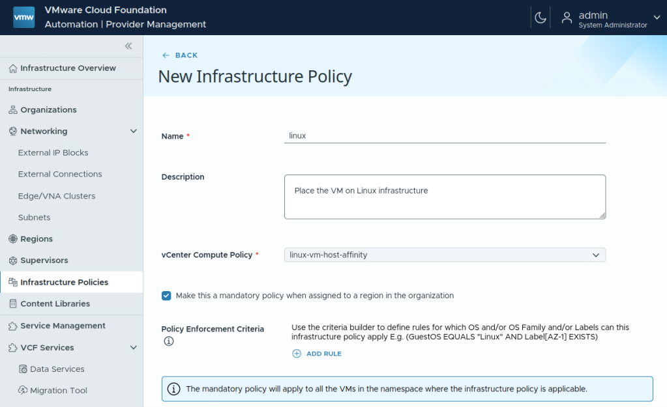Click the New Infrastructure Policy heading
Image resolution: width=667 pixels, height=407 pixels.
255,77
